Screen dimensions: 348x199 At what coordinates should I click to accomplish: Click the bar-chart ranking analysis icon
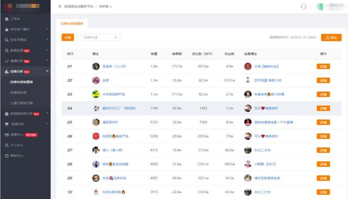click(7, 72)
